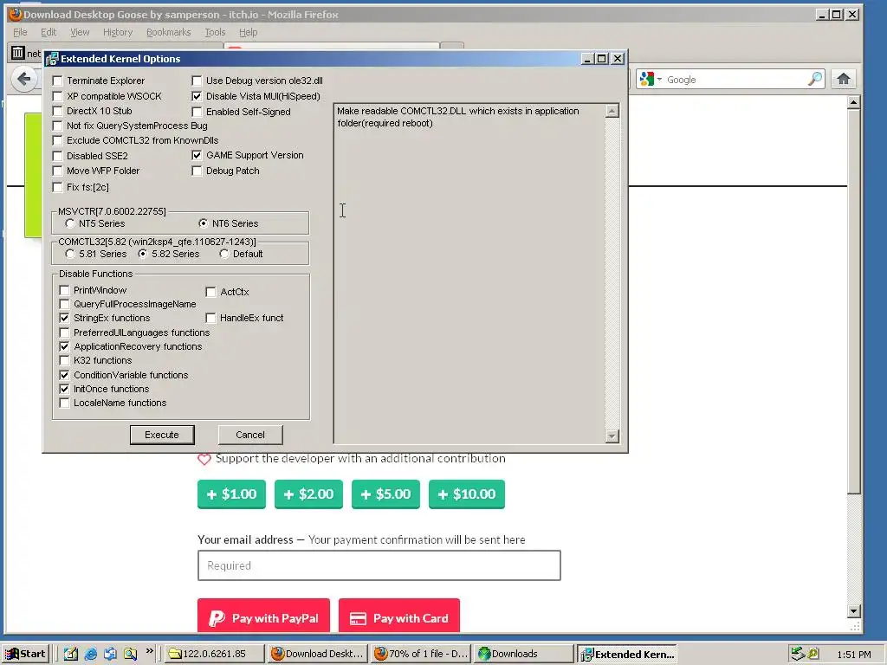Enable LocaleName functions checkbox
The height and width of the screenshot is (665, 887).
click(64, 403)
